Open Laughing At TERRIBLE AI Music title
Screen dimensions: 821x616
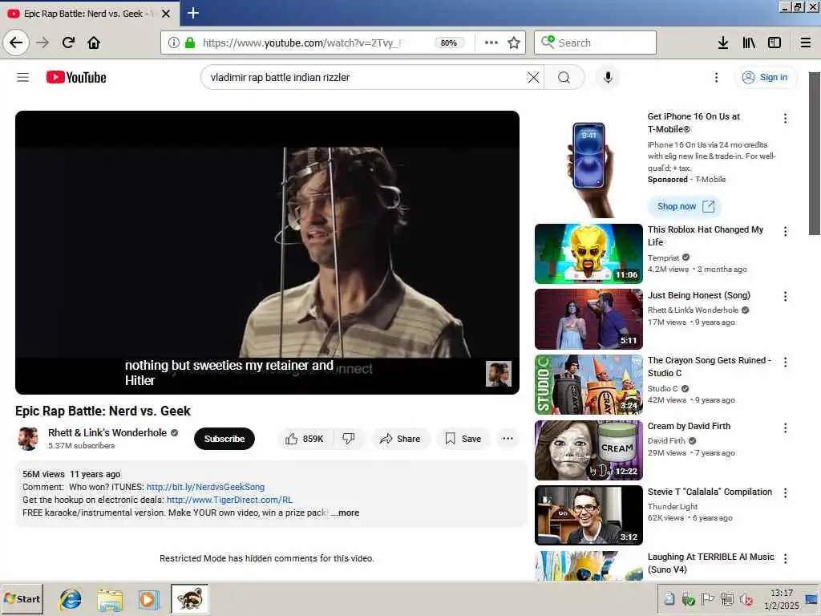(710, 563)
